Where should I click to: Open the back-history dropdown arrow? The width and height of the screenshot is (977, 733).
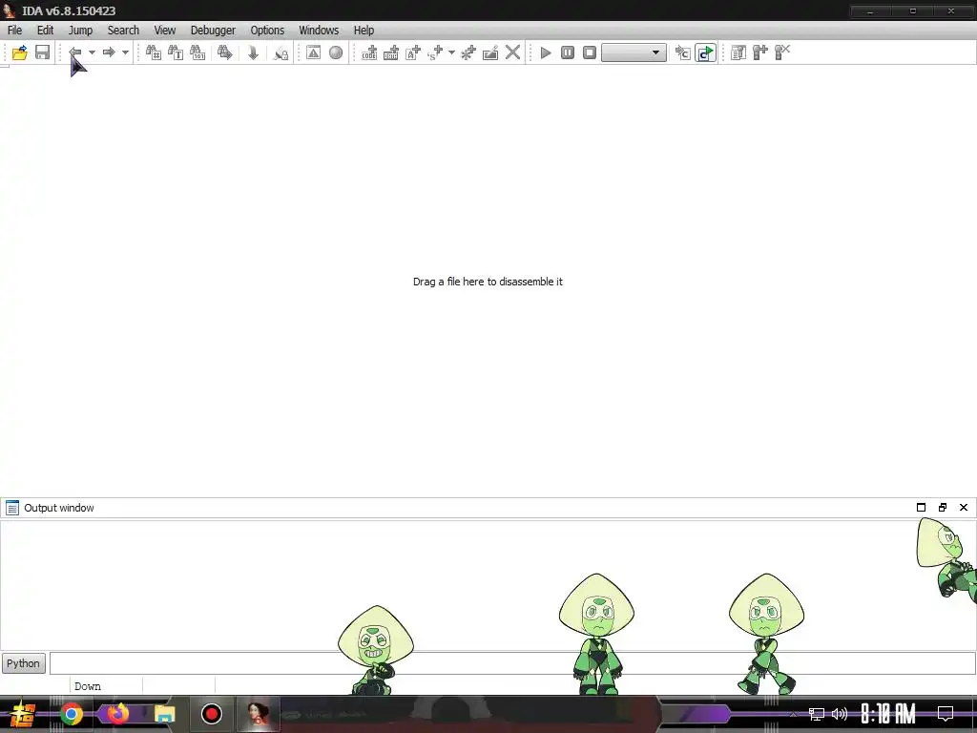pos(93,53)
